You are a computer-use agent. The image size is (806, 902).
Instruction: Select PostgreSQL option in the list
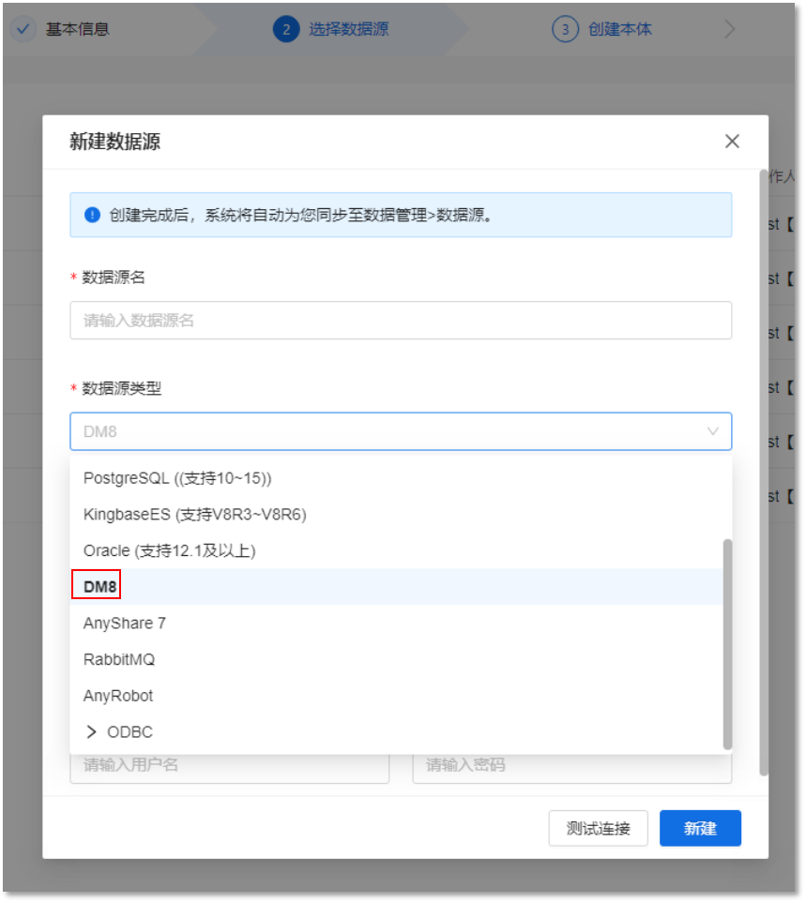397,478
